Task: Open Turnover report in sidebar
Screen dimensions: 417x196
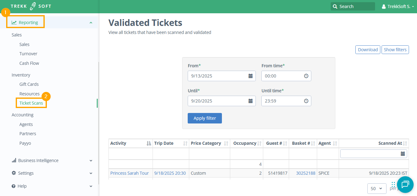Action: coord(28,54)
